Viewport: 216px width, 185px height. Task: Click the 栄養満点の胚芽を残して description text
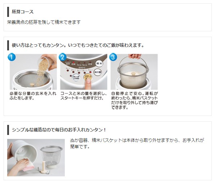point(44,22)
